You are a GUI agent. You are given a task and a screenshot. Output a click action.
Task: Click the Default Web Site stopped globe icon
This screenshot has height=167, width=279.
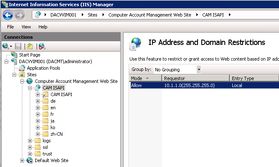(30, 160)
